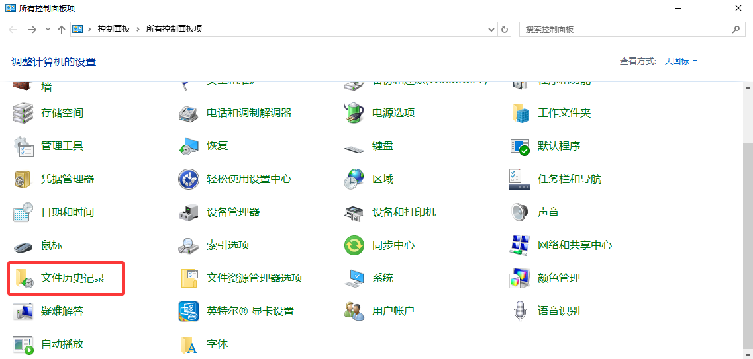
Task: Open the recent locations dropdown next to forward
Action: (48, 29)
